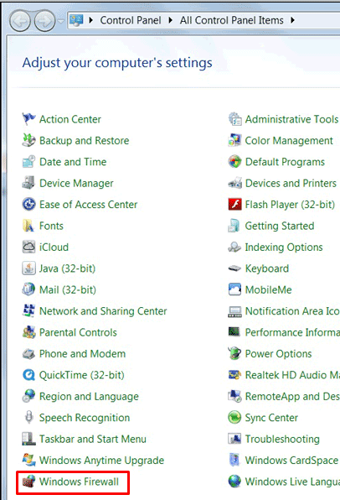Click the Ease of Access Center icon

click(28, 205)
